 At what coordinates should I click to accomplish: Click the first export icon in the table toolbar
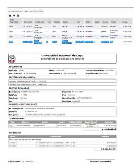point(10,15)
